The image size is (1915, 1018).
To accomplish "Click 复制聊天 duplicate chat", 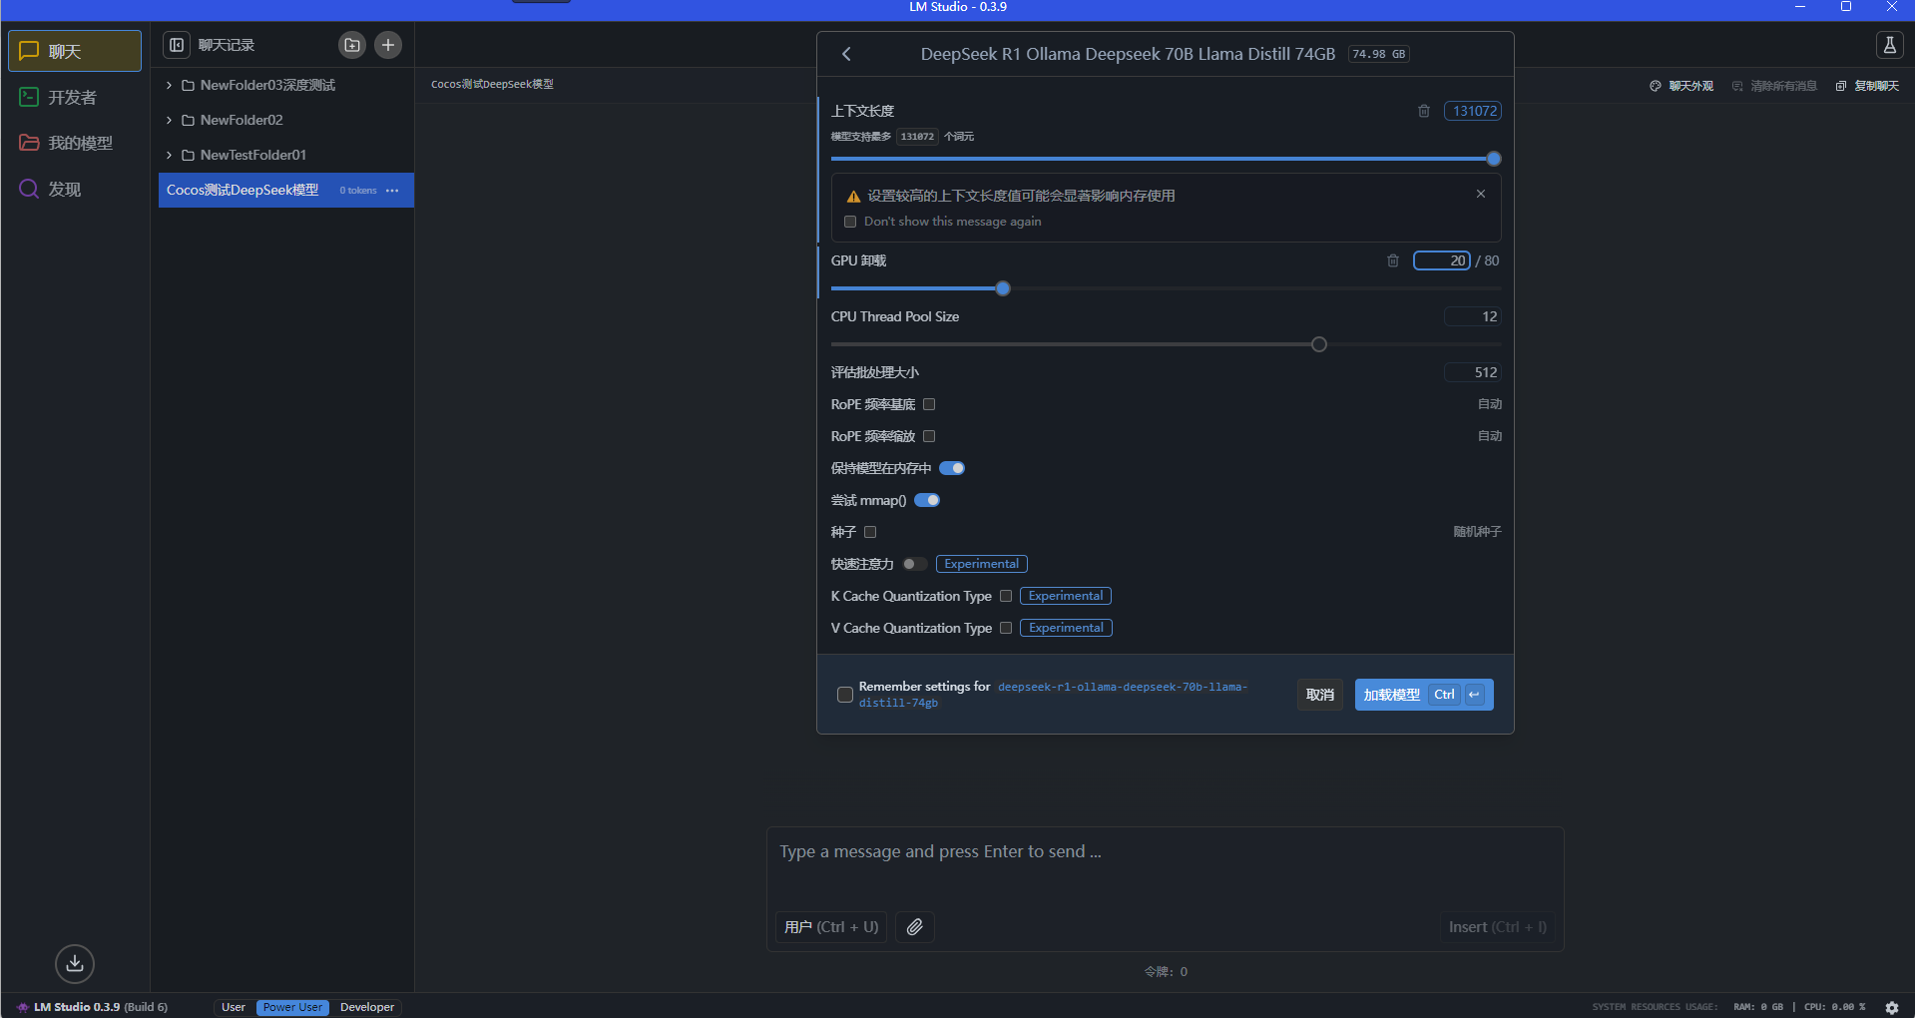I will [x=1867, y=86].
